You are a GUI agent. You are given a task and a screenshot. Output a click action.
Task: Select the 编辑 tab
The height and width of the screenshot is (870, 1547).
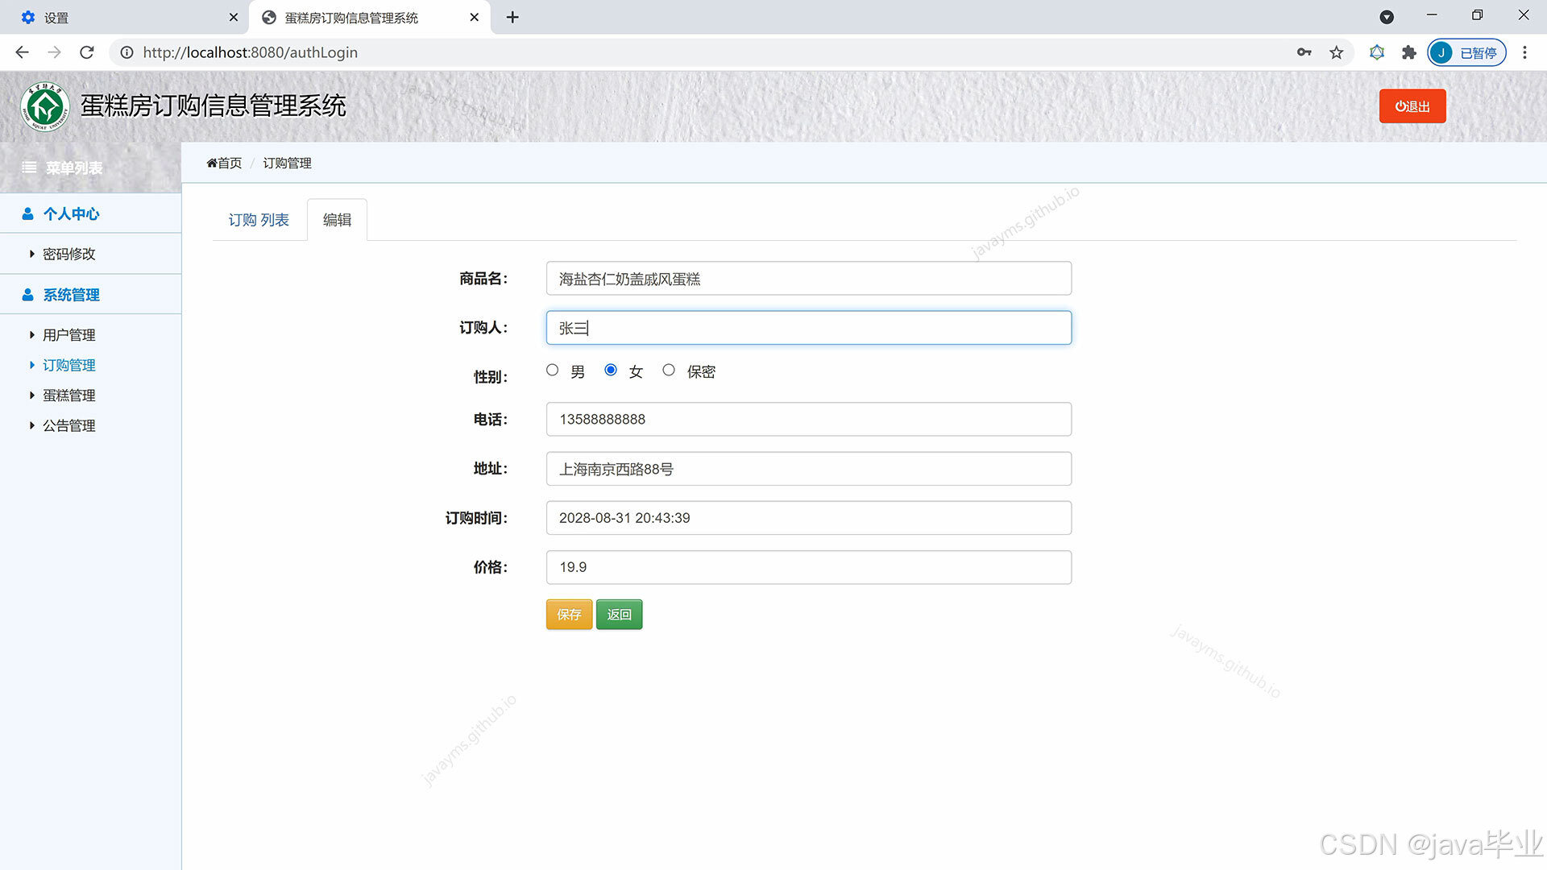[x=337, y=220]
